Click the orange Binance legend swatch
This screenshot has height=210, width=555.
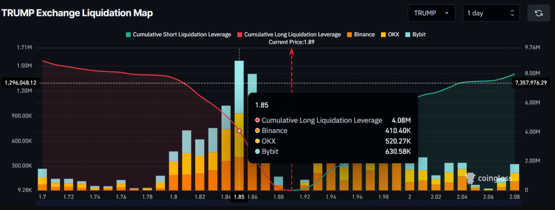(349, 35)
